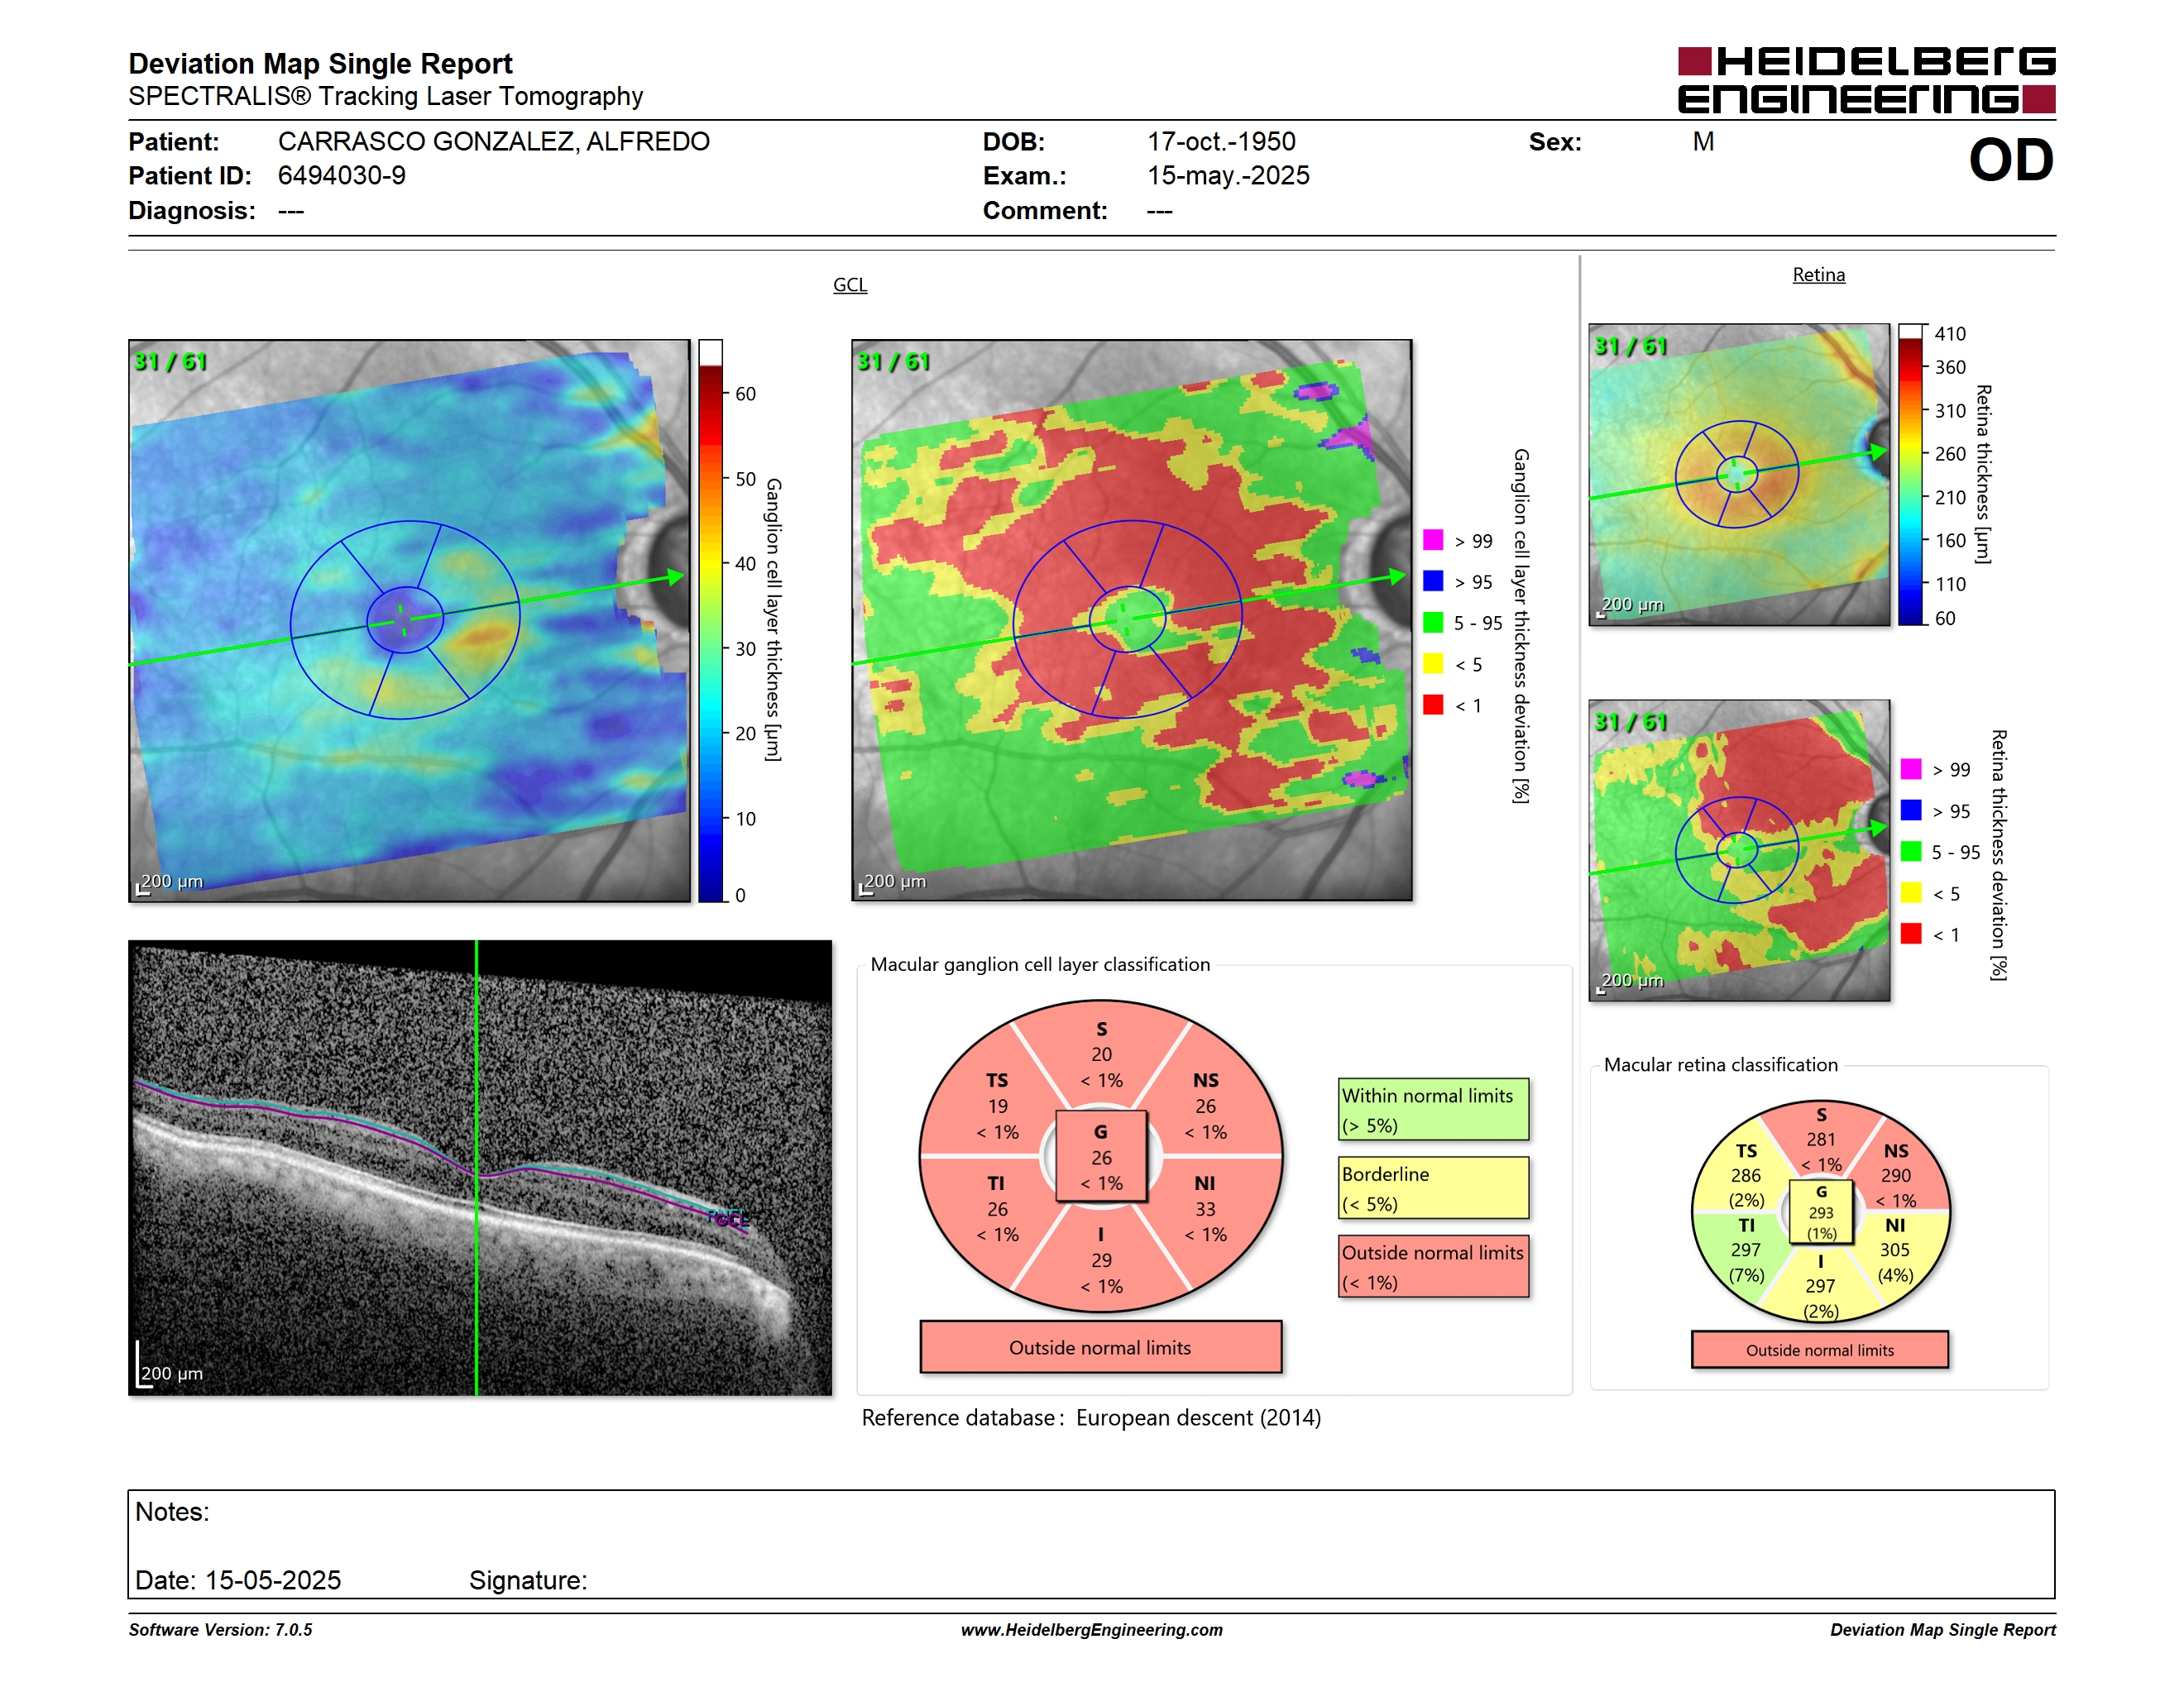Click the Retina section heading

click(1818, 275)
